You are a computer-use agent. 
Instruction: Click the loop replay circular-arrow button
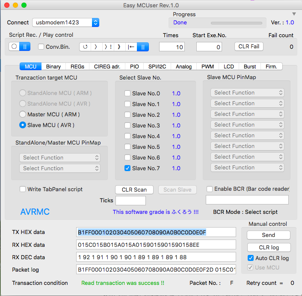(x=85, y=47)
